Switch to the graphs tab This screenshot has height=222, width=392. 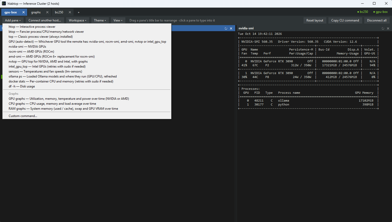pyautogui.click(x=36, y=12)
